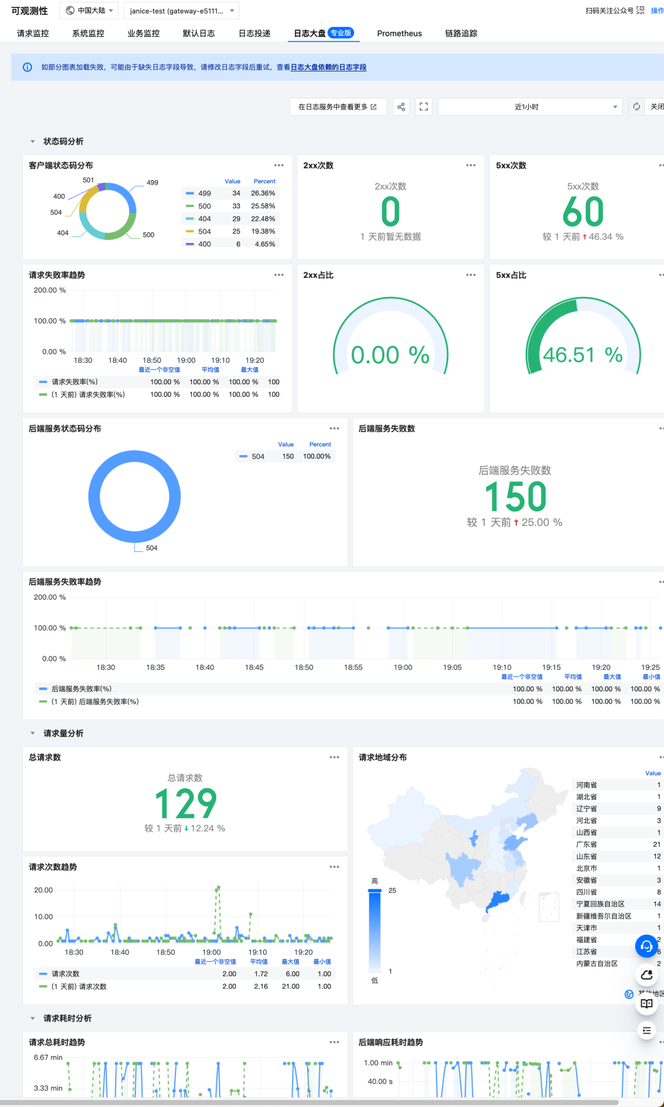Screen dimensions: 664x1107
Task: Open the 近1小时 time range dropdown
Action: point(530,107)
